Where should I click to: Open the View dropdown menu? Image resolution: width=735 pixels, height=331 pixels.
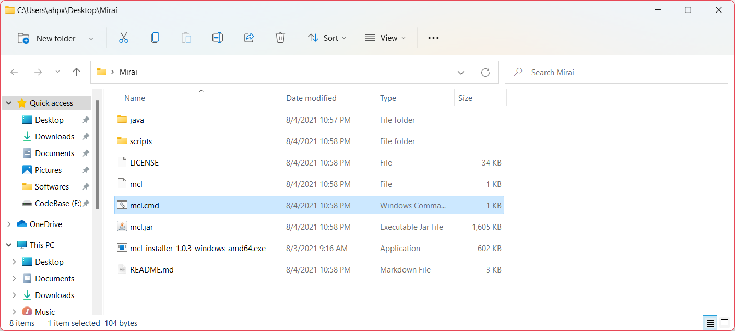pos(385,38)
